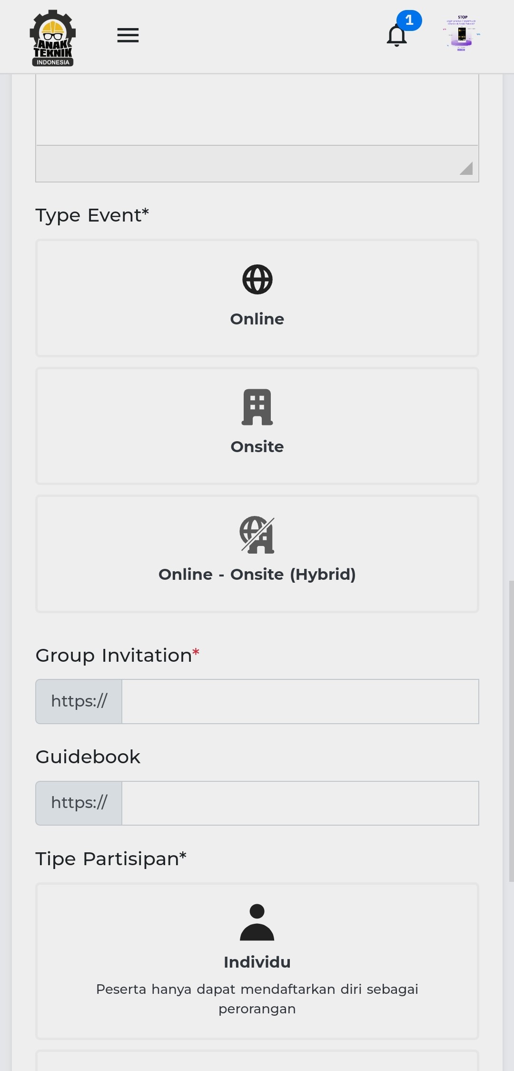Open the hamburger navigation menu
Image resolution: width=514 pixels, height=1071 pixels.
point(128,35)
